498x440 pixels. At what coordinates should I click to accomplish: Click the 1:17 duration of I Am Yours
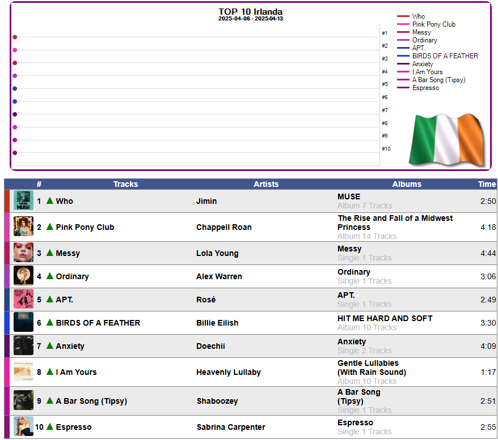tap(488, 372)
